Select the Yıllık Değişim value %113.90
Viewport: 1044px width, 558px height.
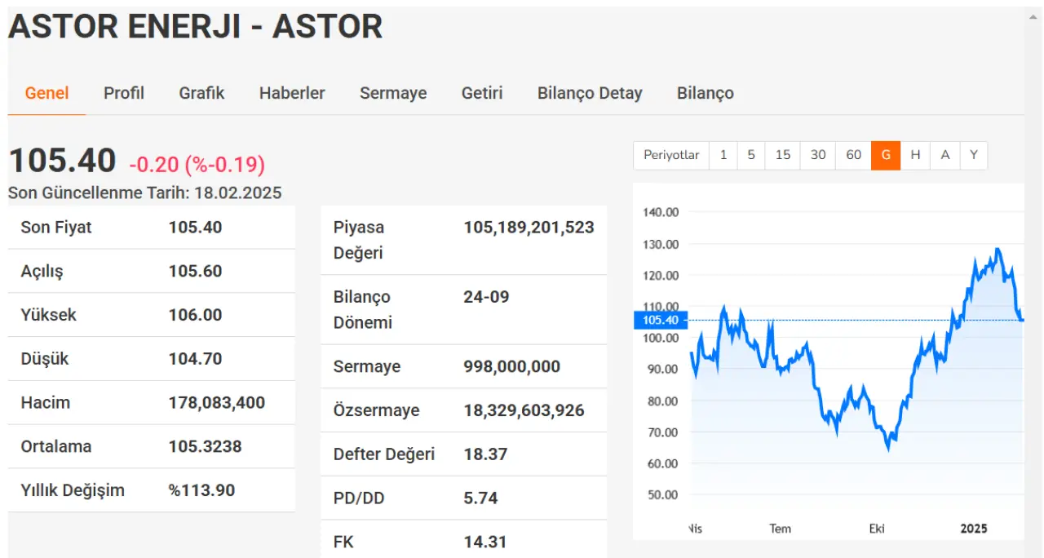[x=202, y=490]
